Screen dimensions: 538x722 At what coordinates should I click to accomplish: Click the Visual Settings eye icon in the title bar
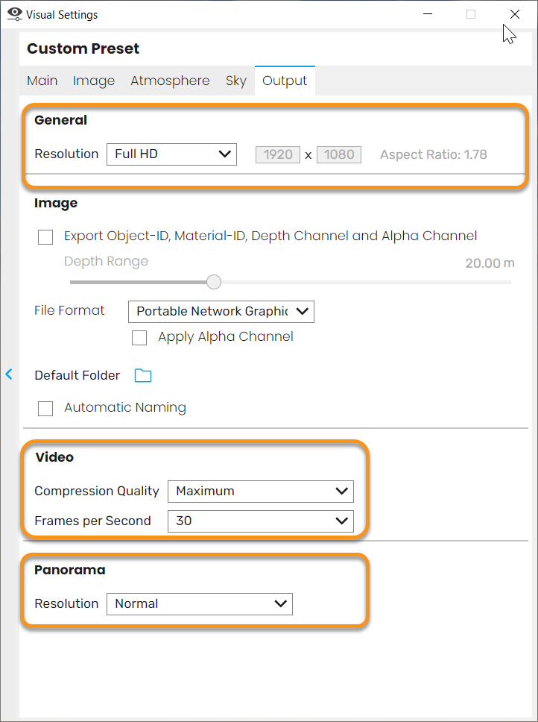[15, 14]
